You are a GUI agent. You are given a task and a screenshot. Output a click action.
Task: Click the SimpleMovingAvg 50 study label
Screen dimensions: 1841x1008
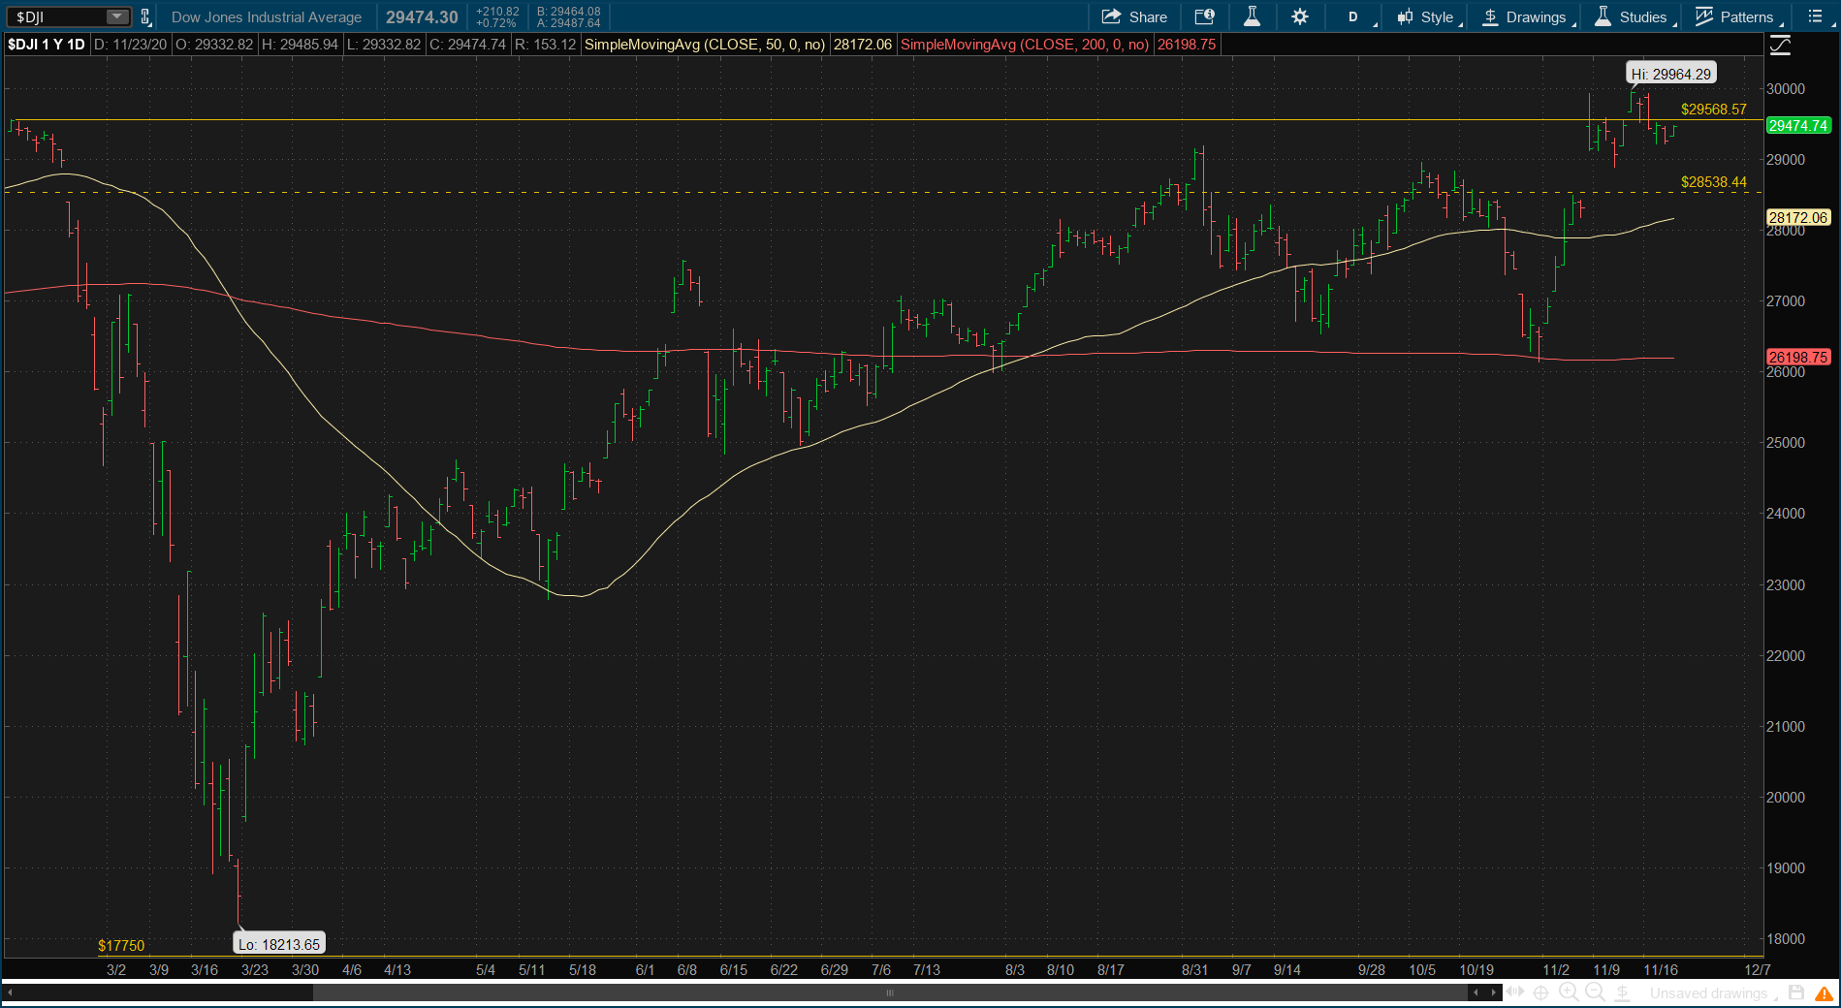coord(705,45)
